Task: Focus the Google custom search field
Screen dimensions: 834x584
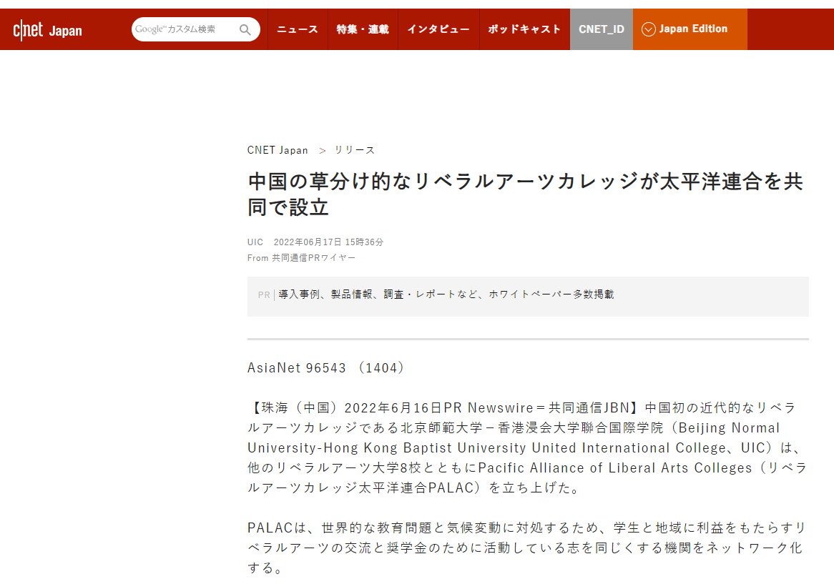Action: pos(185,29)
